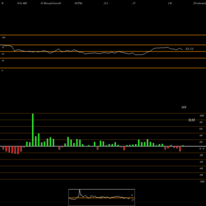206x206 pixels.
Task: Click the MR axis label -80
Action: (201, 175)
